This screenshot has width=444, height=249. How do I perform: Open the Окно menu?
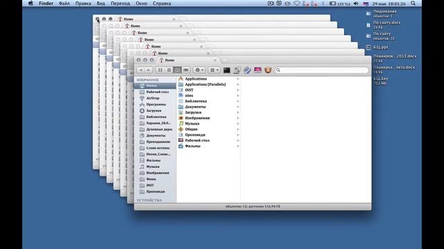coord(142,3)
